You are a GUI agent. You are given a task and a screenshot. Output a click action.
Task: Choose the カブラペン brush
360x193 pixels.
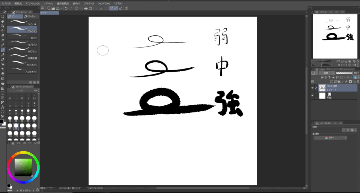click(22, 43)
